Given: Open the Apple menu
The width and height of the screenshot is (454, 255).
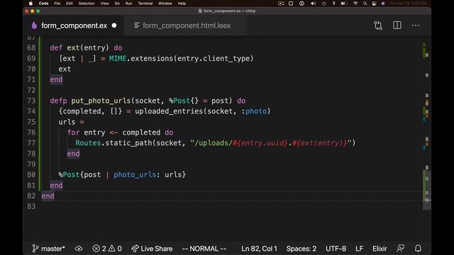Looking at the screenshot, I should coord(31,4).
